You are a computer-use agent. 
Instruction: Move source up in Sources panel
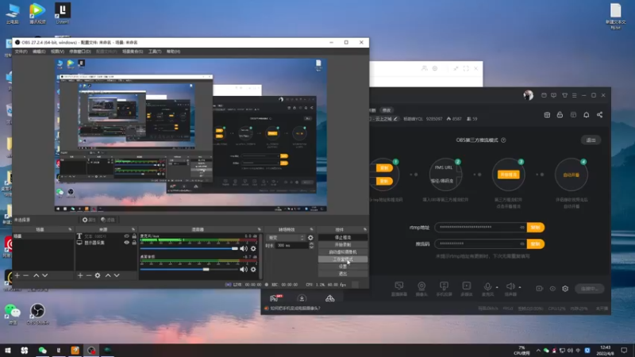pos(108,275)
